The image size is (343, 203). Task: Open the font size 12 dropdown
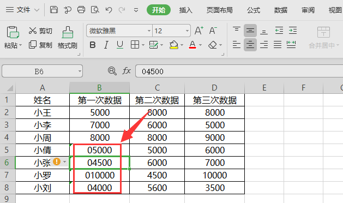click(x=187, y=31)
